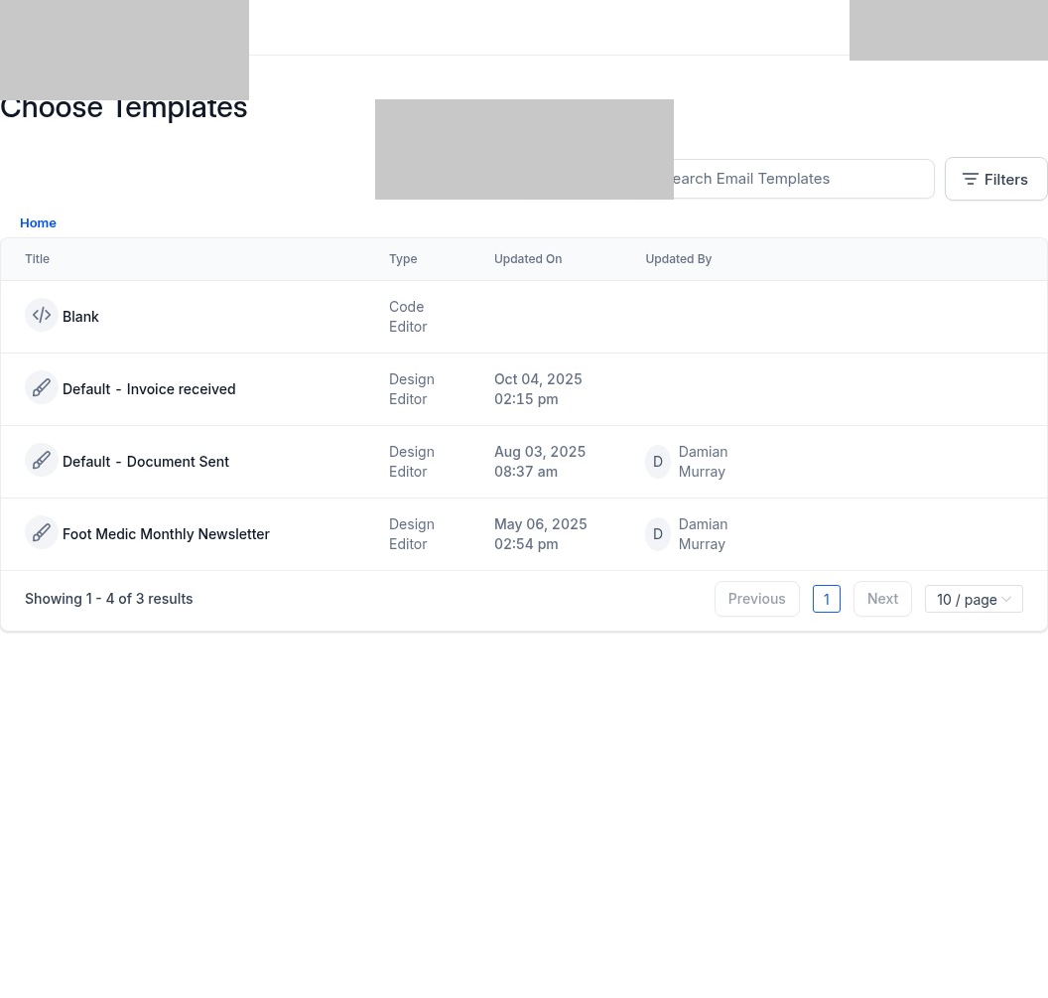The image size is (1048, 998).
Task: Click the brush icon beside Default - Invoice received
Action: pos(42,388)
